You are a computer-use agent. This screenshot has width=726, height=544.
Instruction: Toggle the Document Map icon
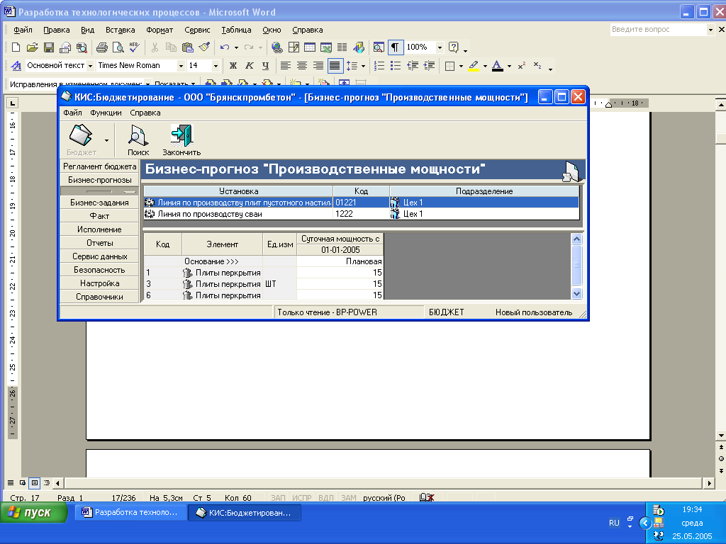pos(379,47)
